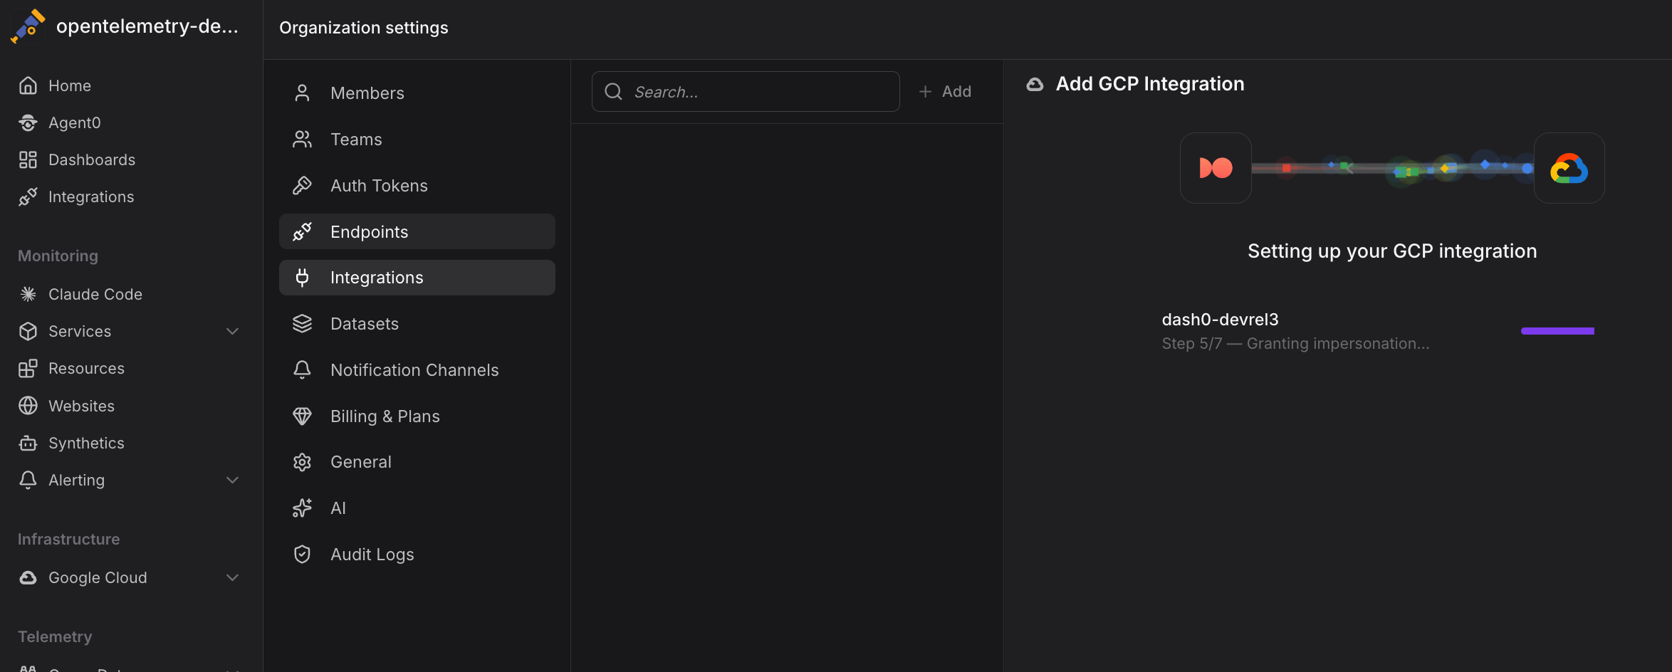Go to Auth Tokens settings
The image size is (1672, 672).
[417, 186]
